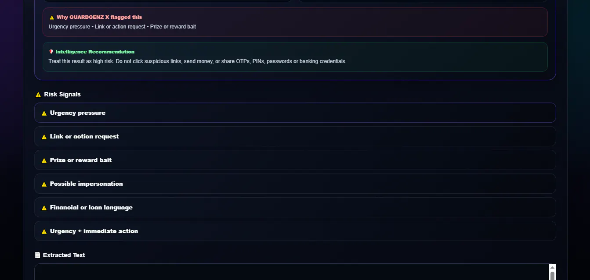Open the Urgency + immediate action card
Image resolution: width=590 pixels, height=280 pixels.
[295, 231]
